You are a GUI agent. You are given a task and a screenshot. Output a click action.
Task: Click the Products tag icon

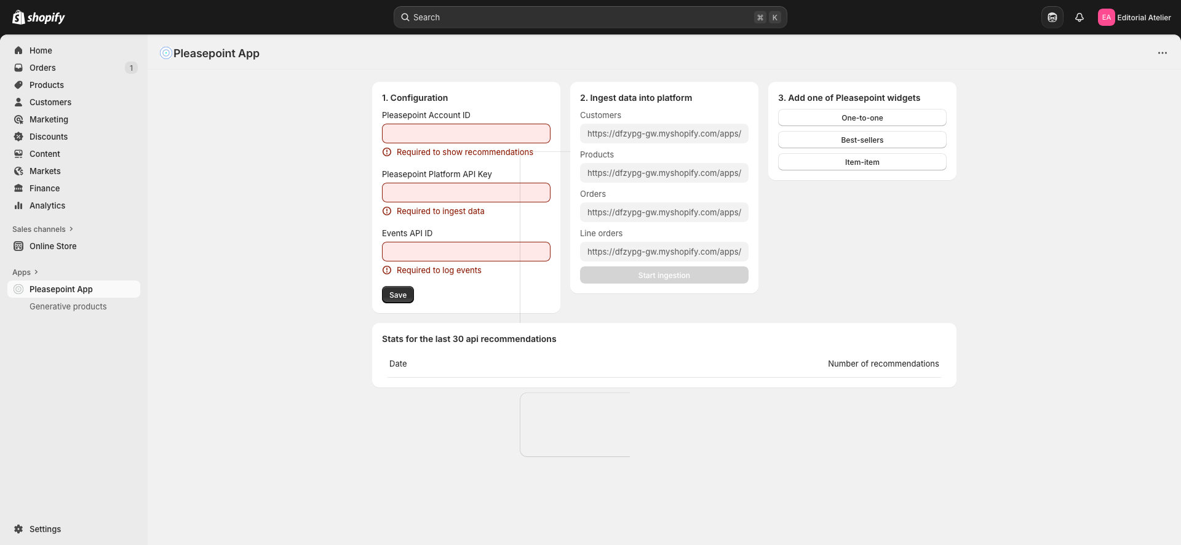pyautogui.click(x=18, y=85)
